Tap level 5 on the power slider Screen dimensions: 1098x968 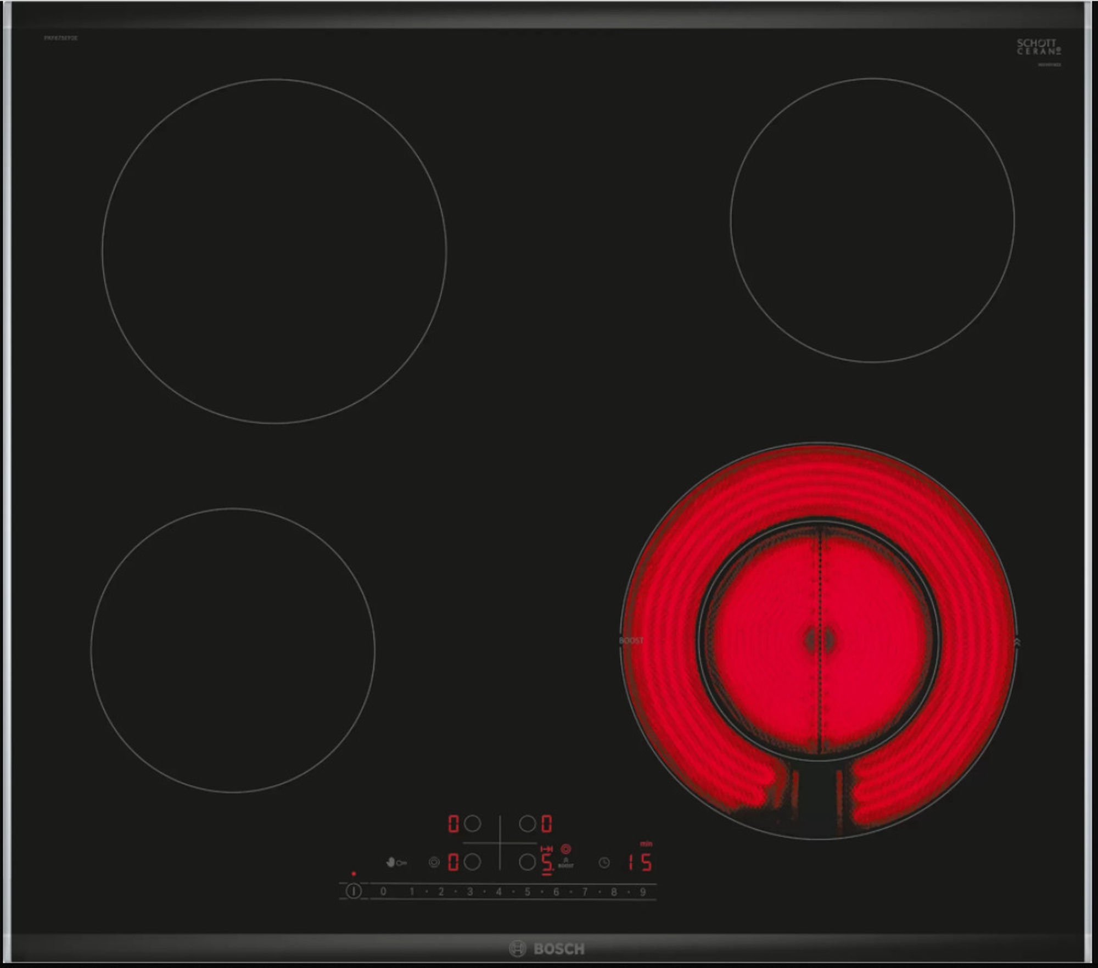tap(527, 892)
